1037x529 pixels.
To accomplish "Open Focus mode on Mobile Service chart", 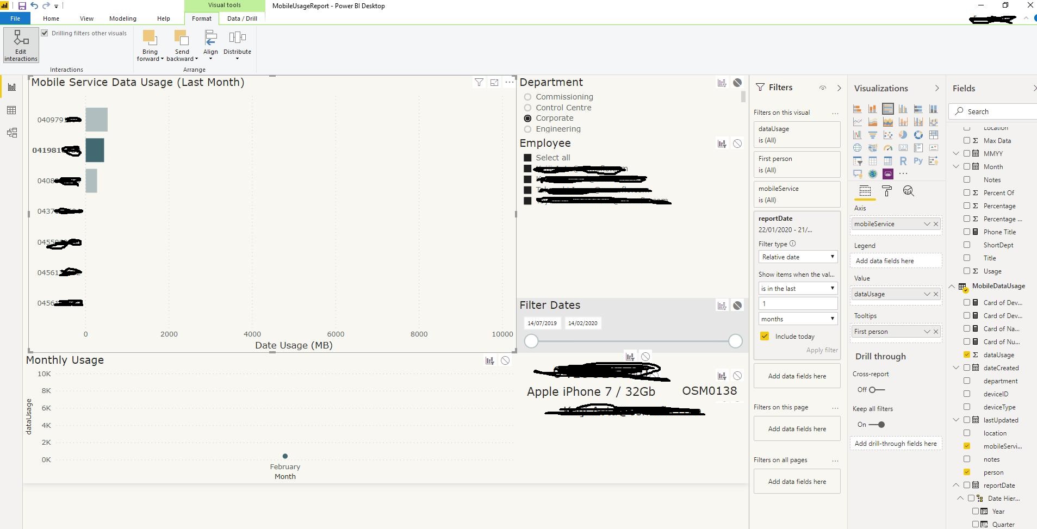I will tap(494, 83).
